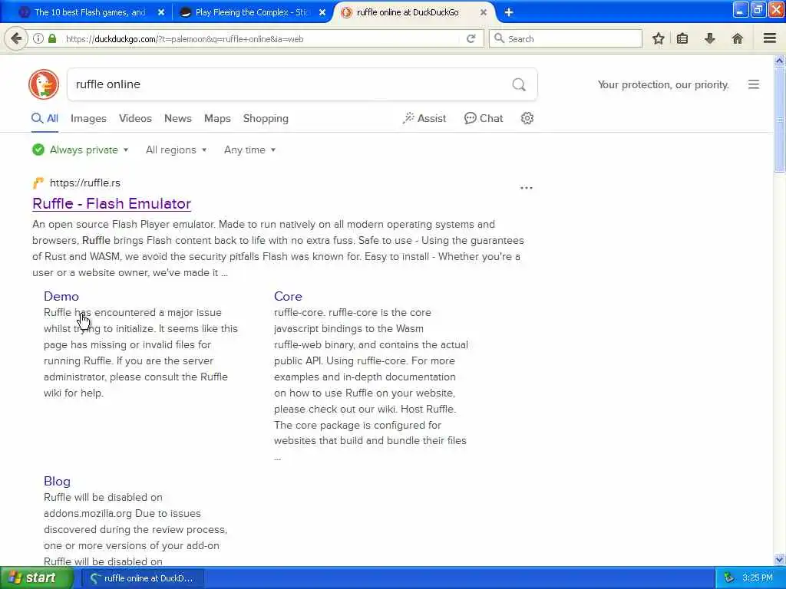Open the Blog sitelink
This screenshot has height=589, width=786.
point(57,481)
